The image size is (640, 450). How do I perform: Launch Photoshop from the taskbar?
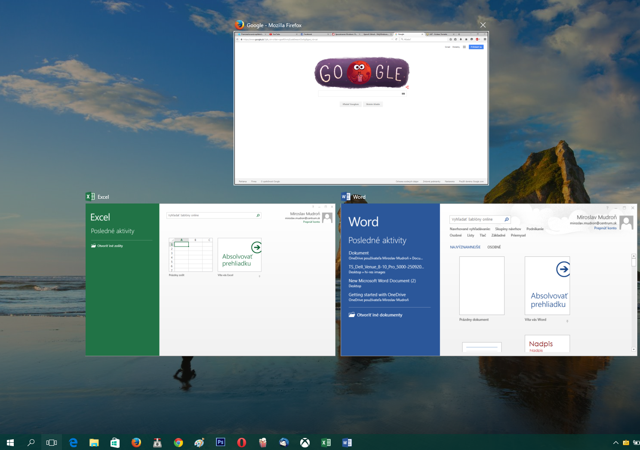(x=220, y=442)
